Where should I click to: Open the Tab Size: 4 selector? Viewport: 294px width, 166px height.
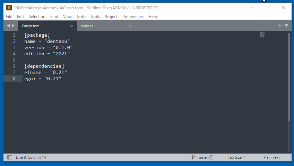[x=236, y=157]
